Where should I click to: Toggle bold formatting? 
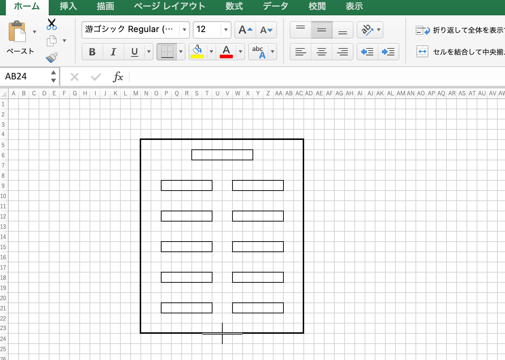point(92,52)
